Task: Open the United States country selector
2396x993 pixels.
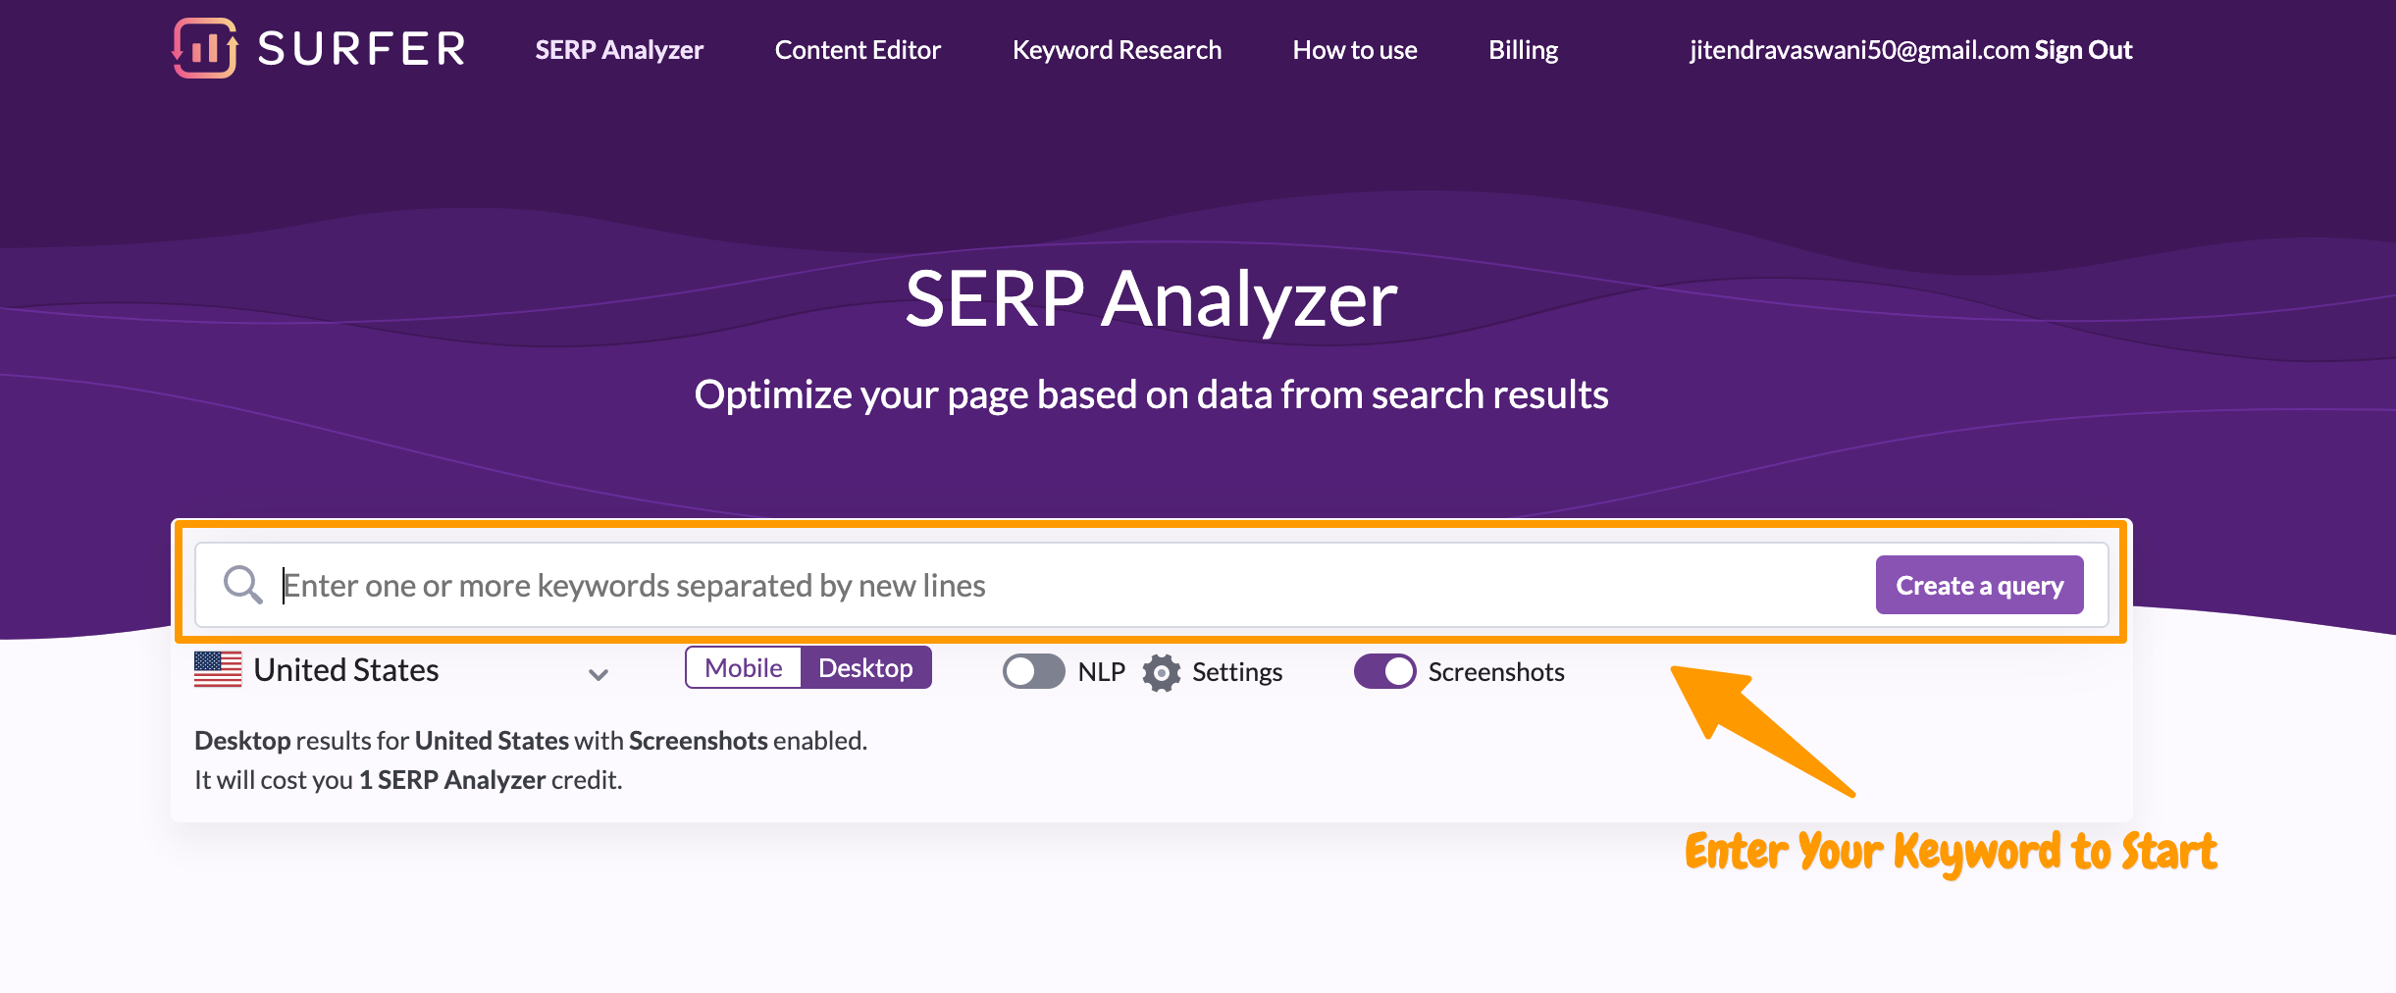Action: [x=345, y=670]
